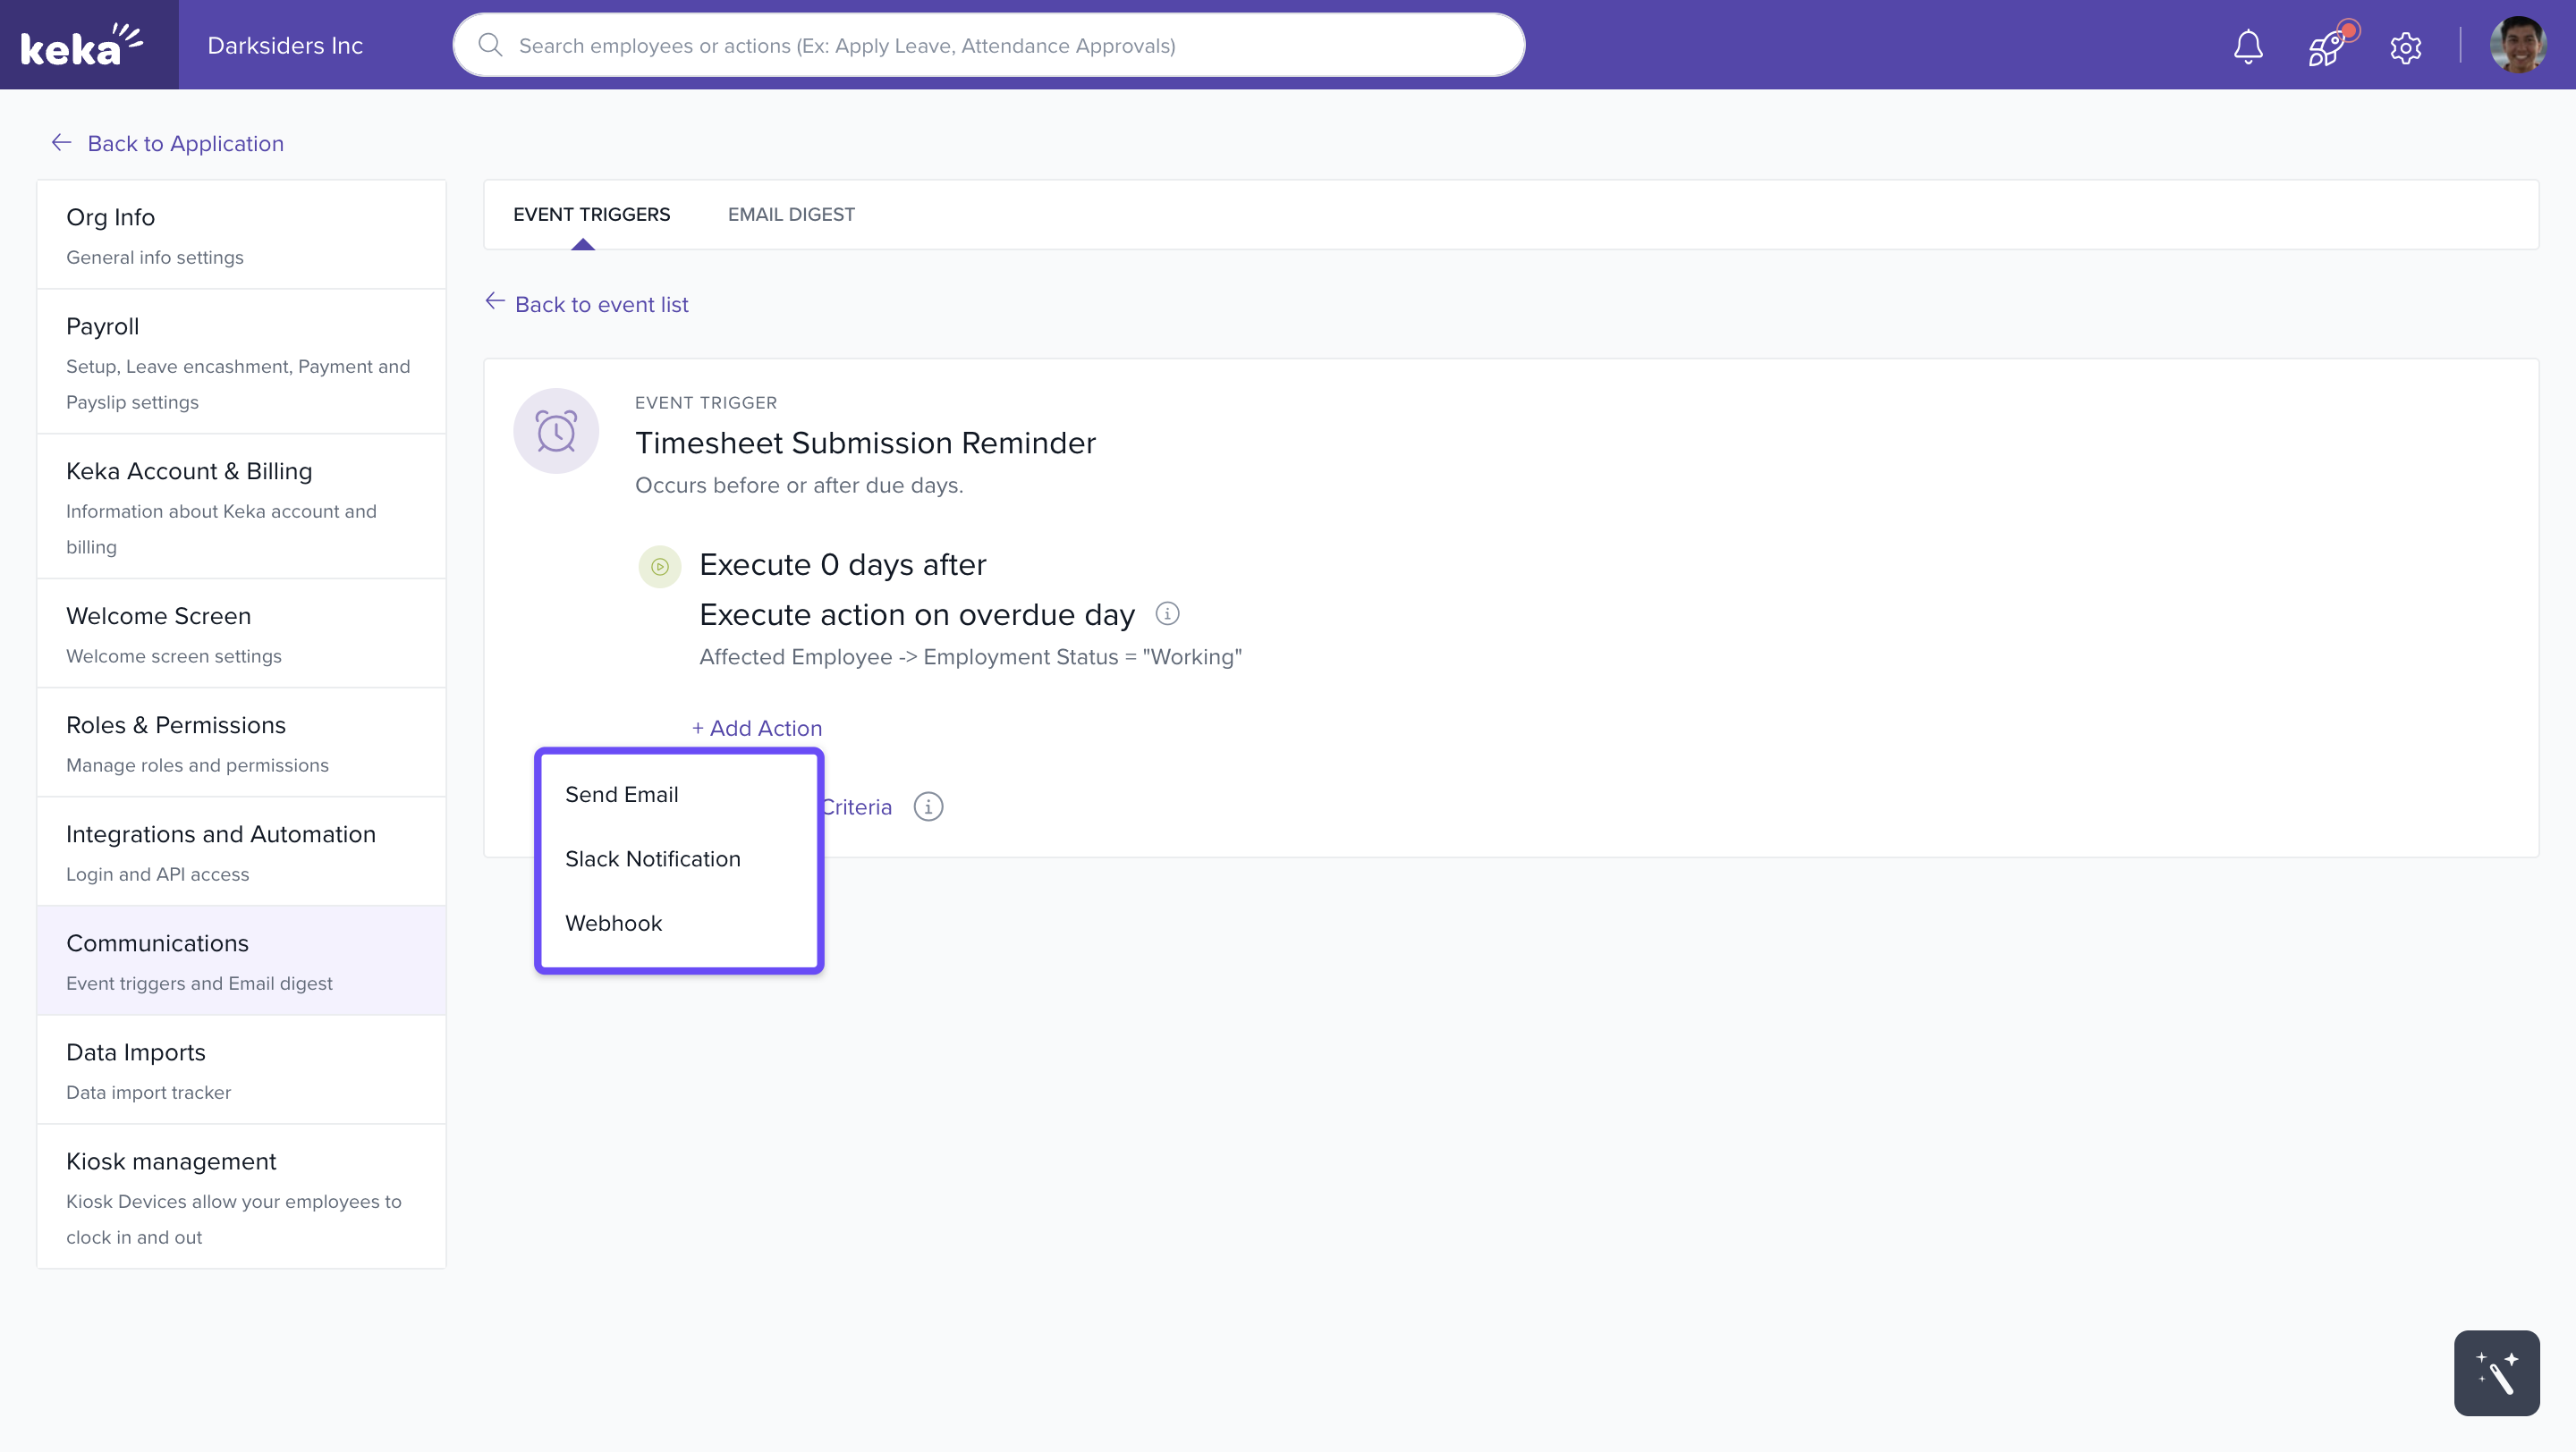The width and height of the screenshot is (2576, 1452).
Task: Focus the employee search field
Action: (1000, 46)
